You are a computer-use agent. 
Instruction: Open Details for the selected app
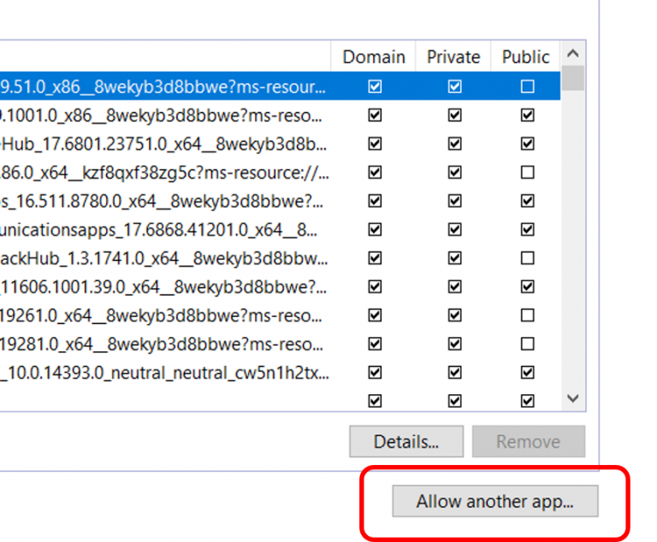[x=406, y=442]
